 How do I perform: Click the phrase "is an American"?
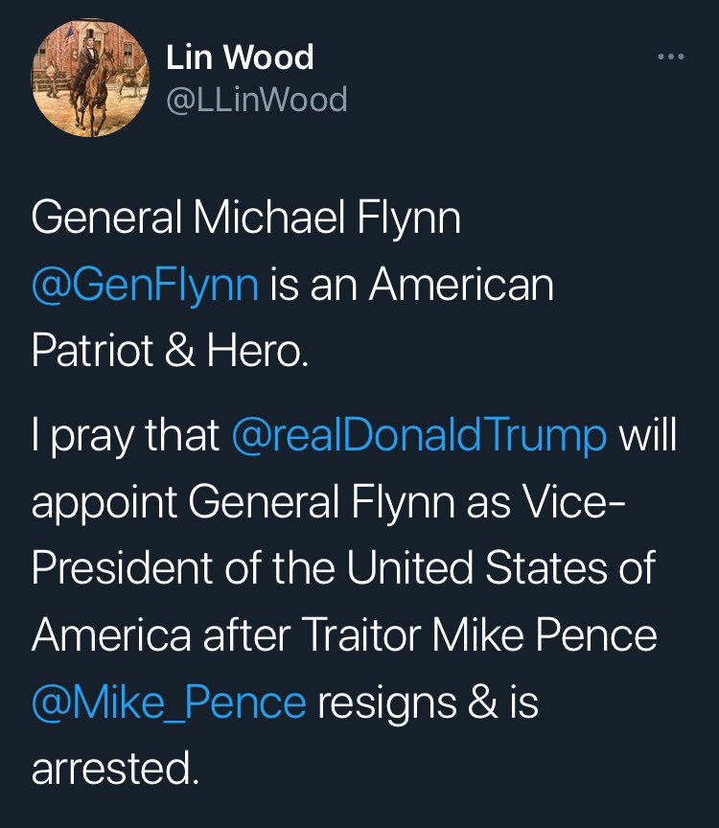(412, 285)
